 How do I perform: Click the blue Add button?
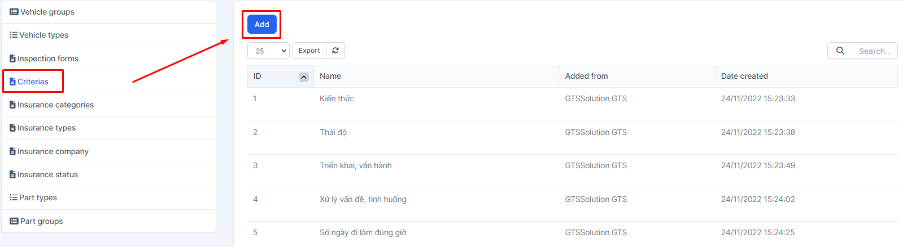tap(262, 24)
